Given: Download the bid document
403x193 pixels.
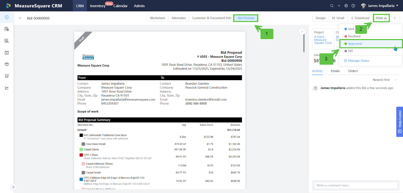Looking at the screenshot, I should (x=360, y=18).
